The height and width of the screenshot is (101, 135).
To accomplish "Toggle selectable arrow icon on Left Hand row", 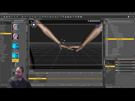I will coord(108,39).
